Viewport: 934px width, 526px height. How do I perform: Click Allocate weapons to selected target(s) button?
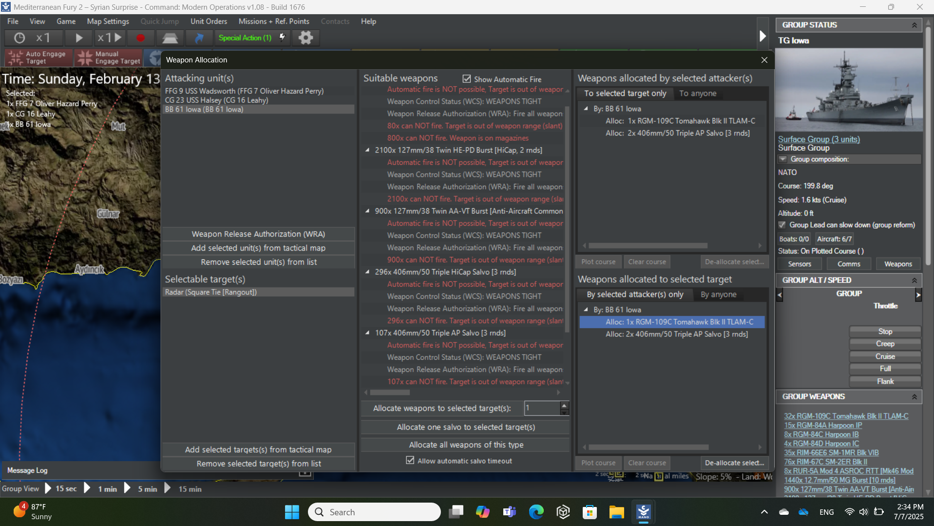pyautogui.click(x=442, y=408)
